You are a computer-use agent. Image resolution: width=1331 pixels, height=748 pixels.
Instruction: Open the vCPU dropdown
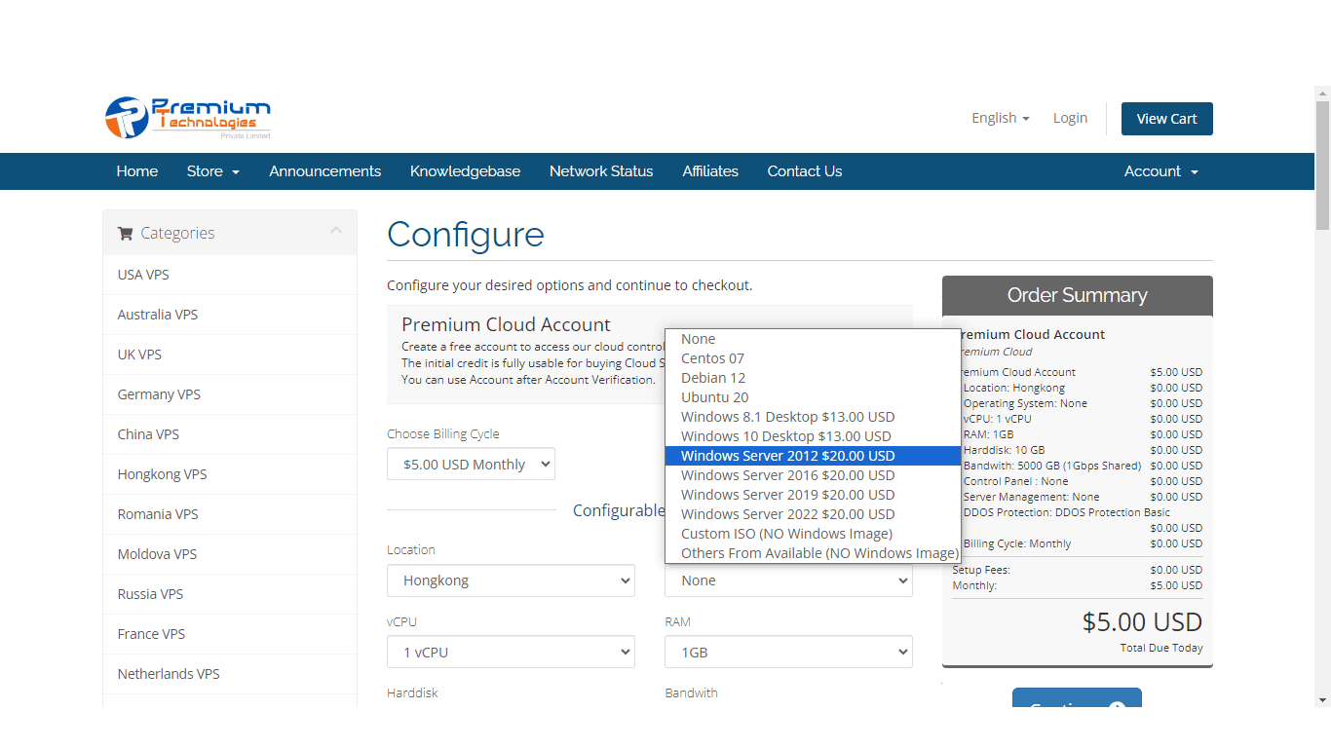[x=511, y=653]
